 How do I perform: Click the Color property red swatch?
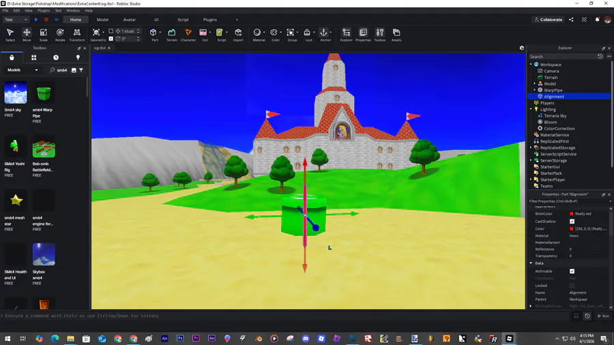571,229
